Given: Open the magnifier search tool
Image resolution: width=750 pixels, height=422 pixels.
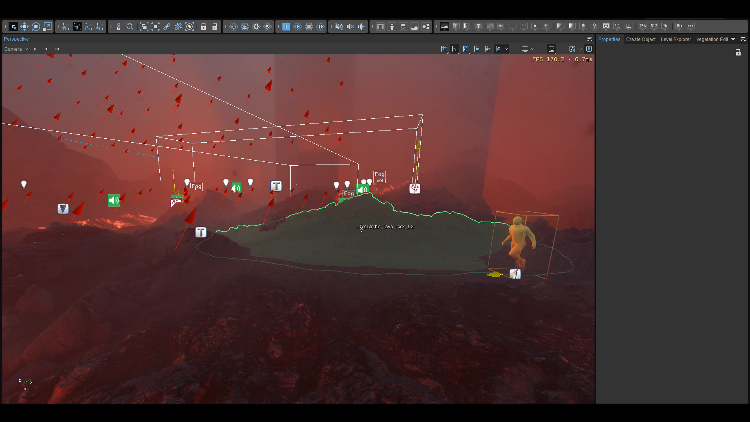Looking at the screenshot, I should tap(130, 26).
